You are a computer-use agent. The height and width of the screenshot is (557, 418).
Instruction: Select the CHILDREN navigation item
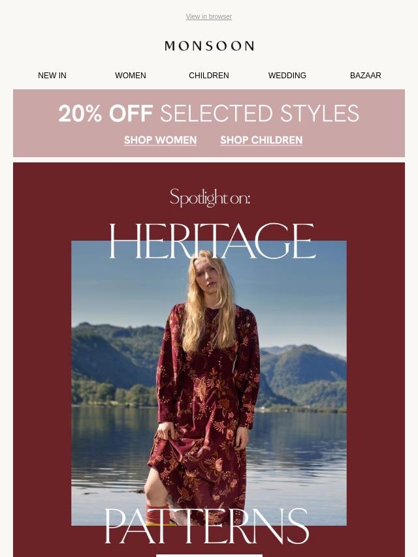(209, 75)
